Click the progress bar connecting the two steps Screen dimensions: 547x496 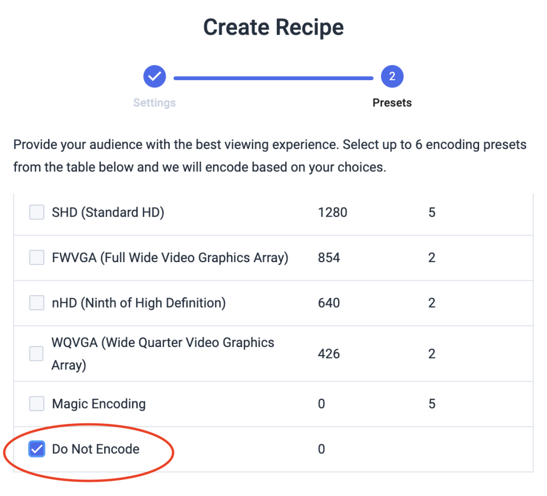273,78
